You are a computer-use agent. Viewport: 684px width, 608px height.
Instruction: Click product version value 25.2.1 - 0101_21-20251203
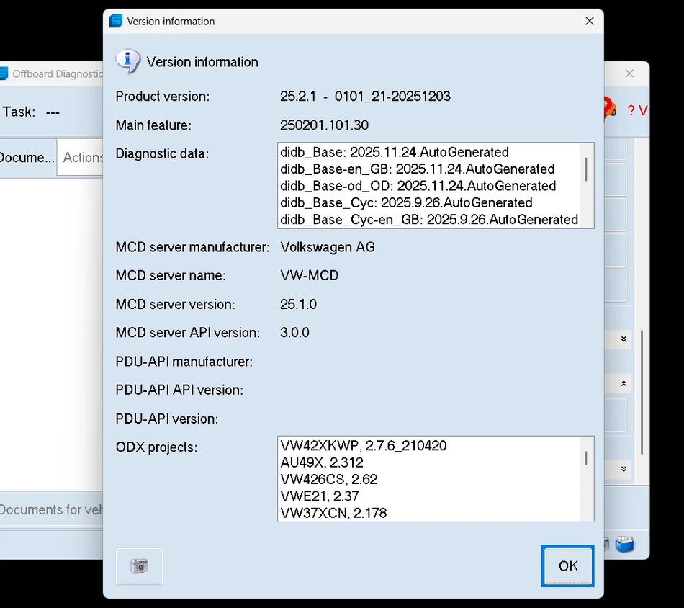365,96
